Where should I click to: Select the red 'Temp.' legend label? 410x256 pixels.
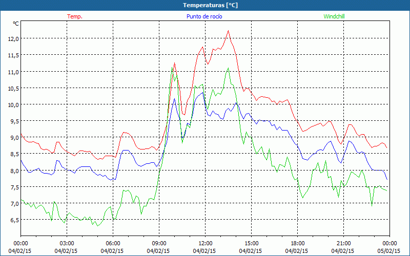(75, 16)
